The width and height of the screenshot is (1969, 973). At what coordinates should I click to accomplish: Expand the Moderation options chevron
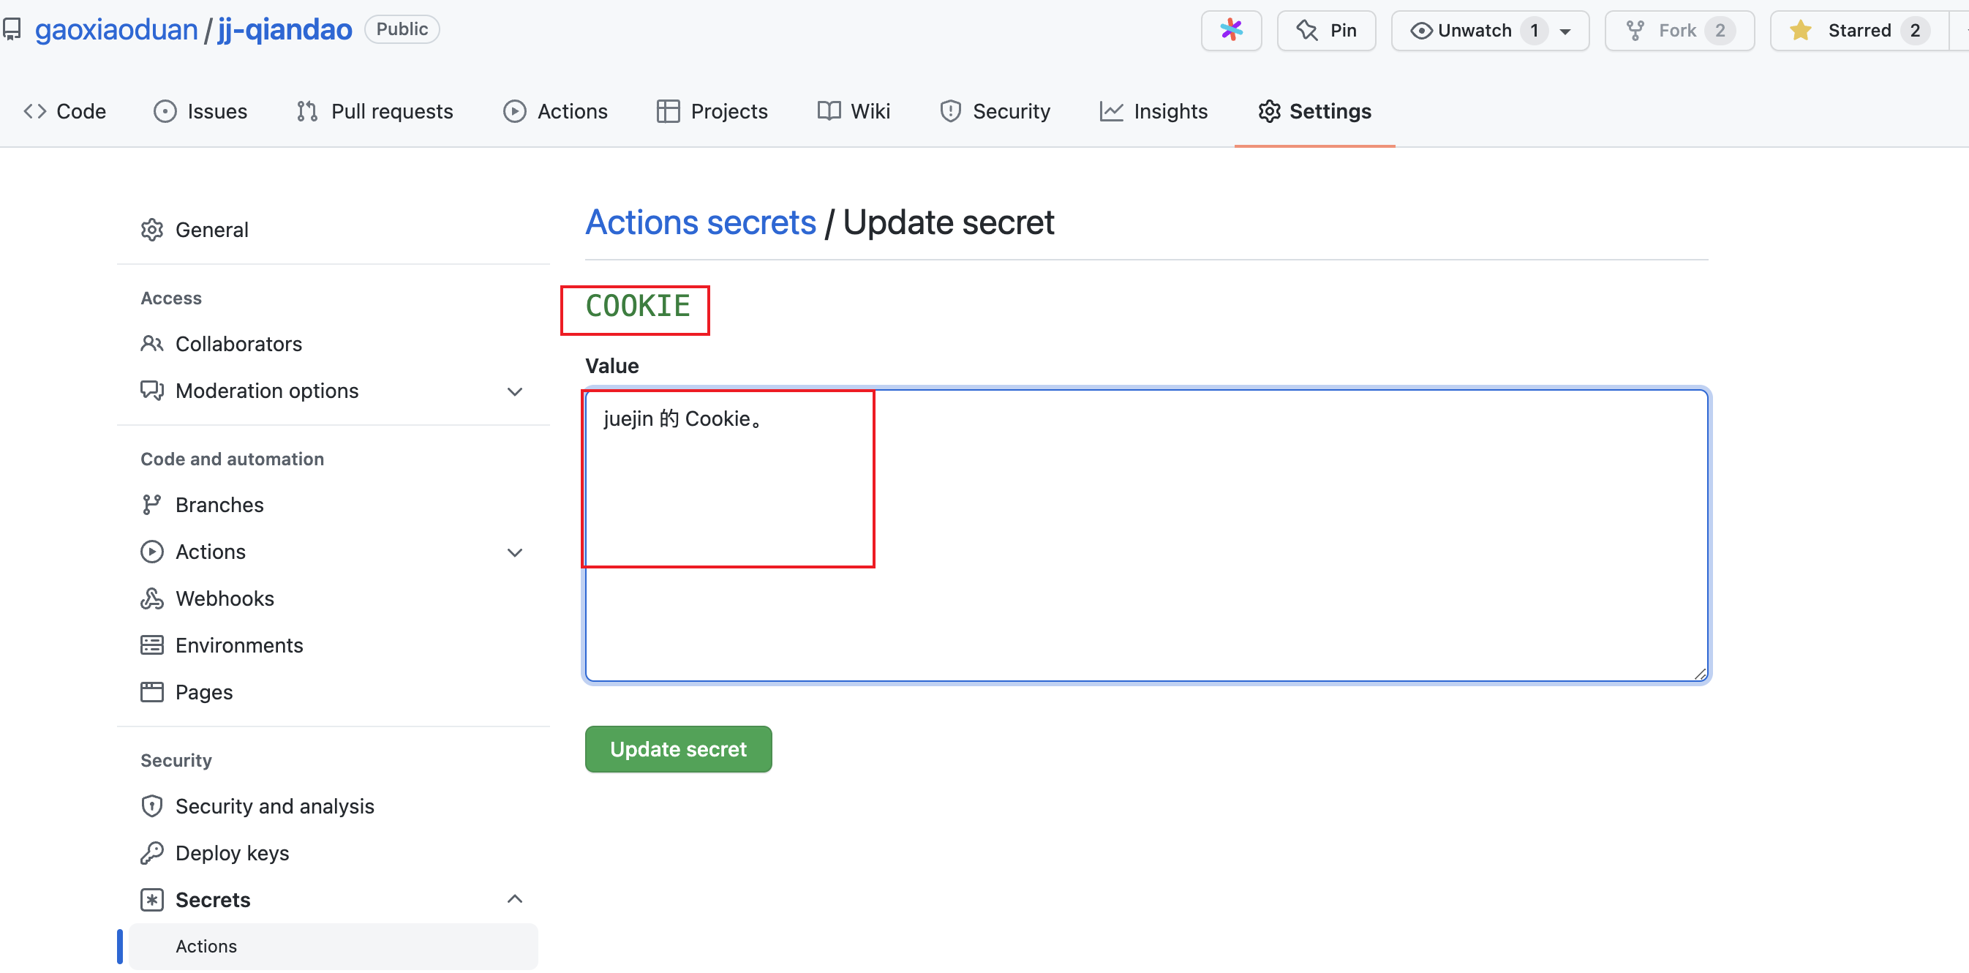point(514,391)
